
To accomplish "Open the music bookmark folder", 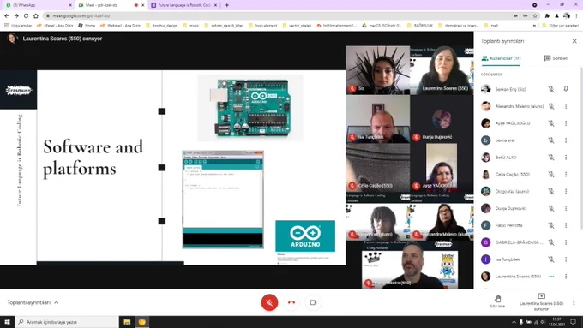I will pyautogui.click(x=191, y=26).
